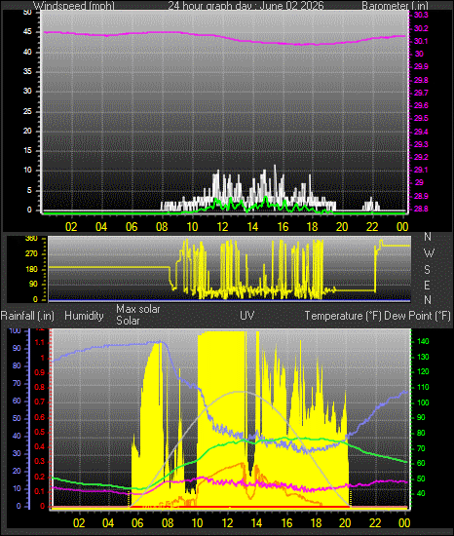Viewport: 454px width, 536px height.
Task: Click the 29.3 barometer axis value
Action: (421, 144)
